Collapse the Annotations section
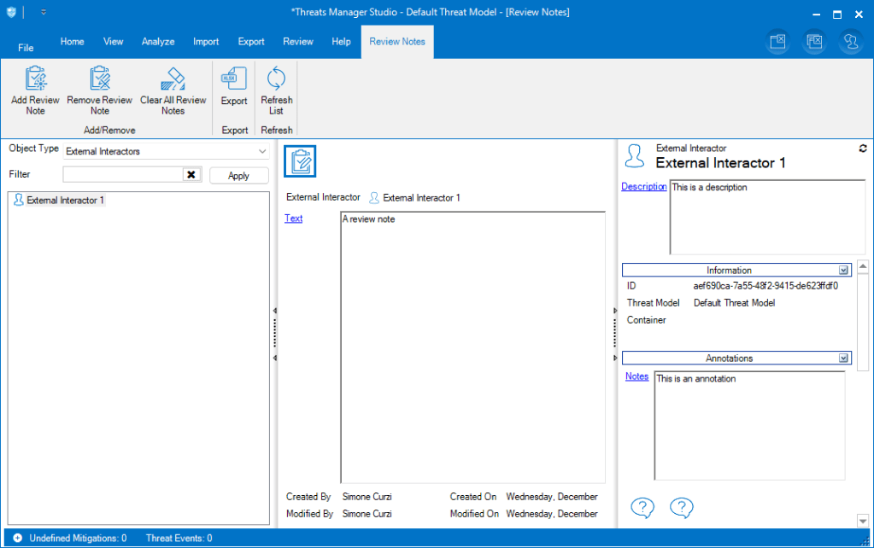The width and height of the screenshot is (874, 548). pyautogui.click(x=844, y=359)
